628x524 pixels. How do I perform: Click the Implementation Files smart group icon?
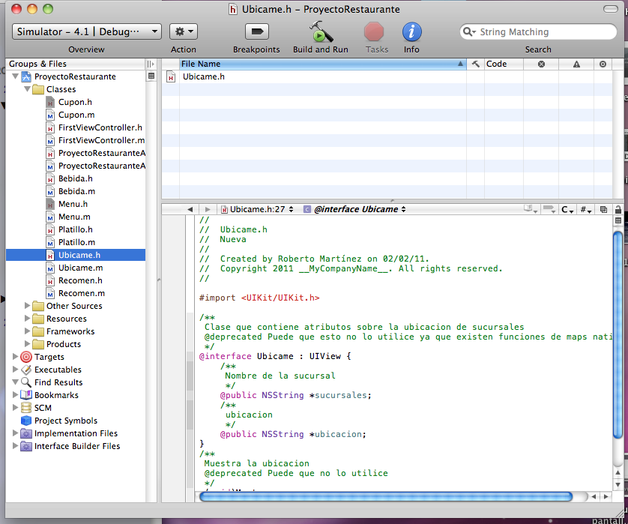26,433
